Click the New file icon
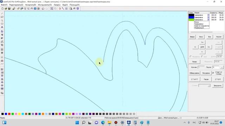Image resolution: width=225 pixels, height=126 pixels. [x=2, y=8]
